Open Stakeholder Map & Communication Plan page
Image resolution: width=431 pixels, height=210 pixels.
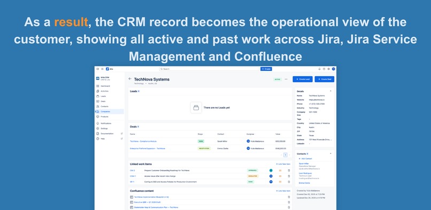click(x=156, y=207)
